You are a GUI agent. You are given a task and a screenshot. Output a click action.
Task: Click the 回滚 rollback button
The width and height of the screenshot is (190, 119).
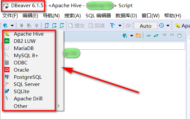tap(97, 26)
